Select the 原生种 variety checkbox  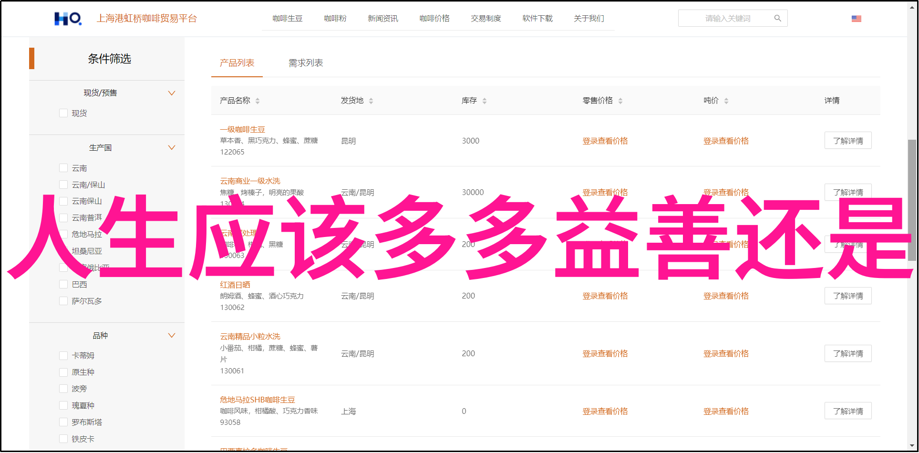(x=63, y=372)
